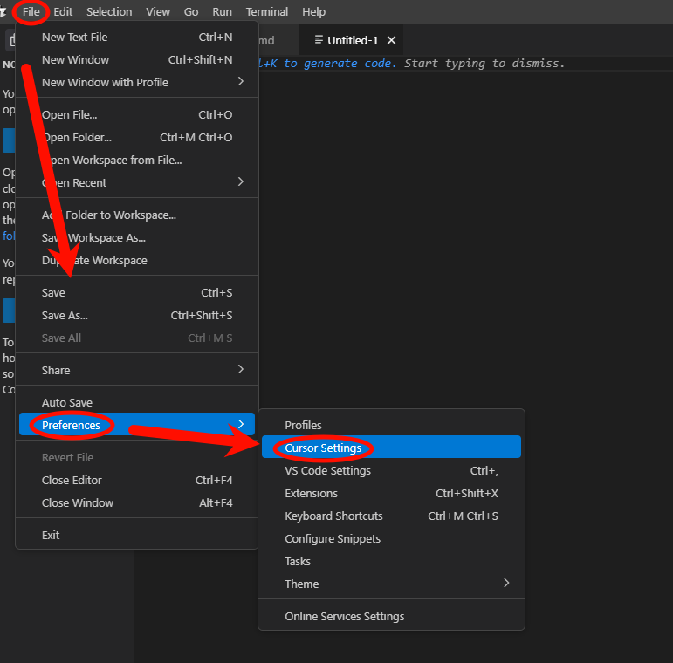
Task: Click Online Services Settings entry
Action: [x=344, y=616]
